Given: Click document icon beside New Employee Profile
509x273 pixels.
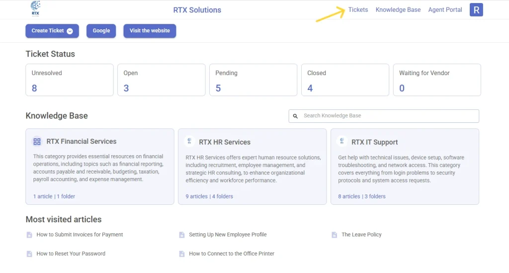Looking at the screenshot, I should coord(182,235).
